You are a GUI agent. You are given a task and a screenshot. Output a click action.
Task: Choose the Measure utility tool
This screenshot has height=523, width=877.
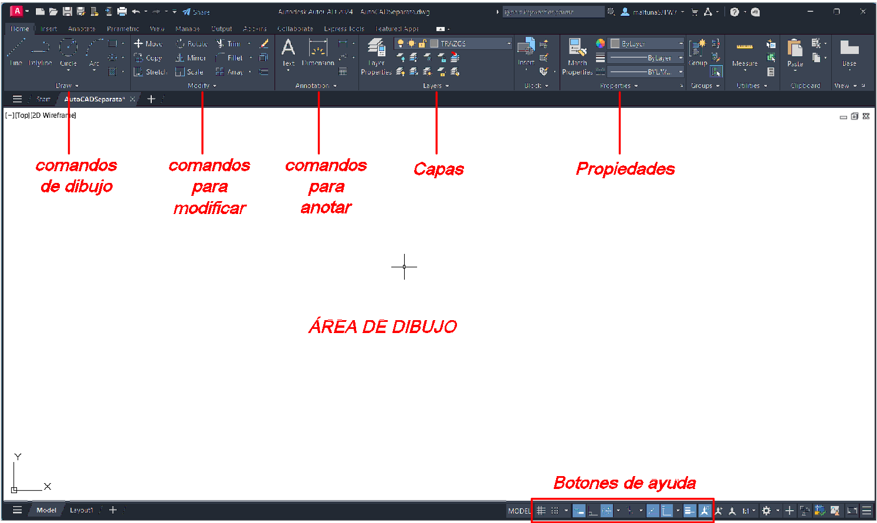point(744,53)
